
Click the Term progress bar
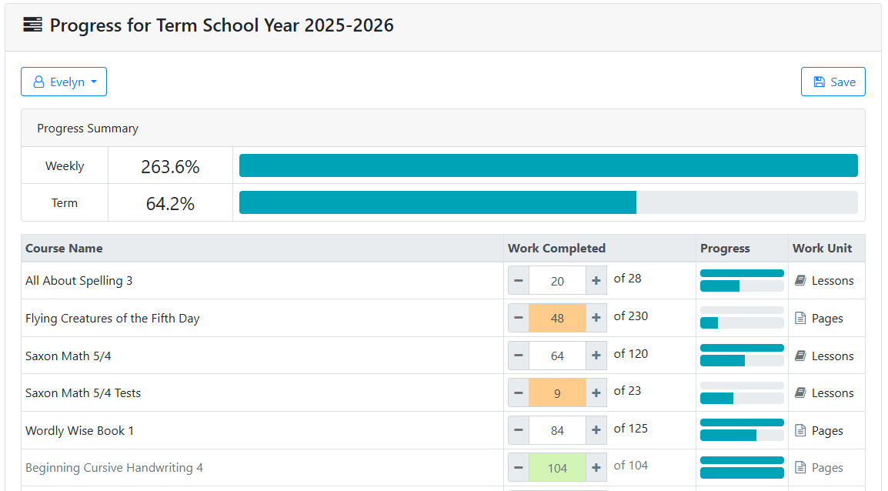click(549, 202)
